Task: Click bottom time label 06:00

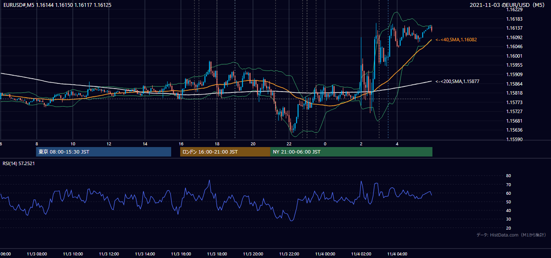Action: (x=6, y=254)
